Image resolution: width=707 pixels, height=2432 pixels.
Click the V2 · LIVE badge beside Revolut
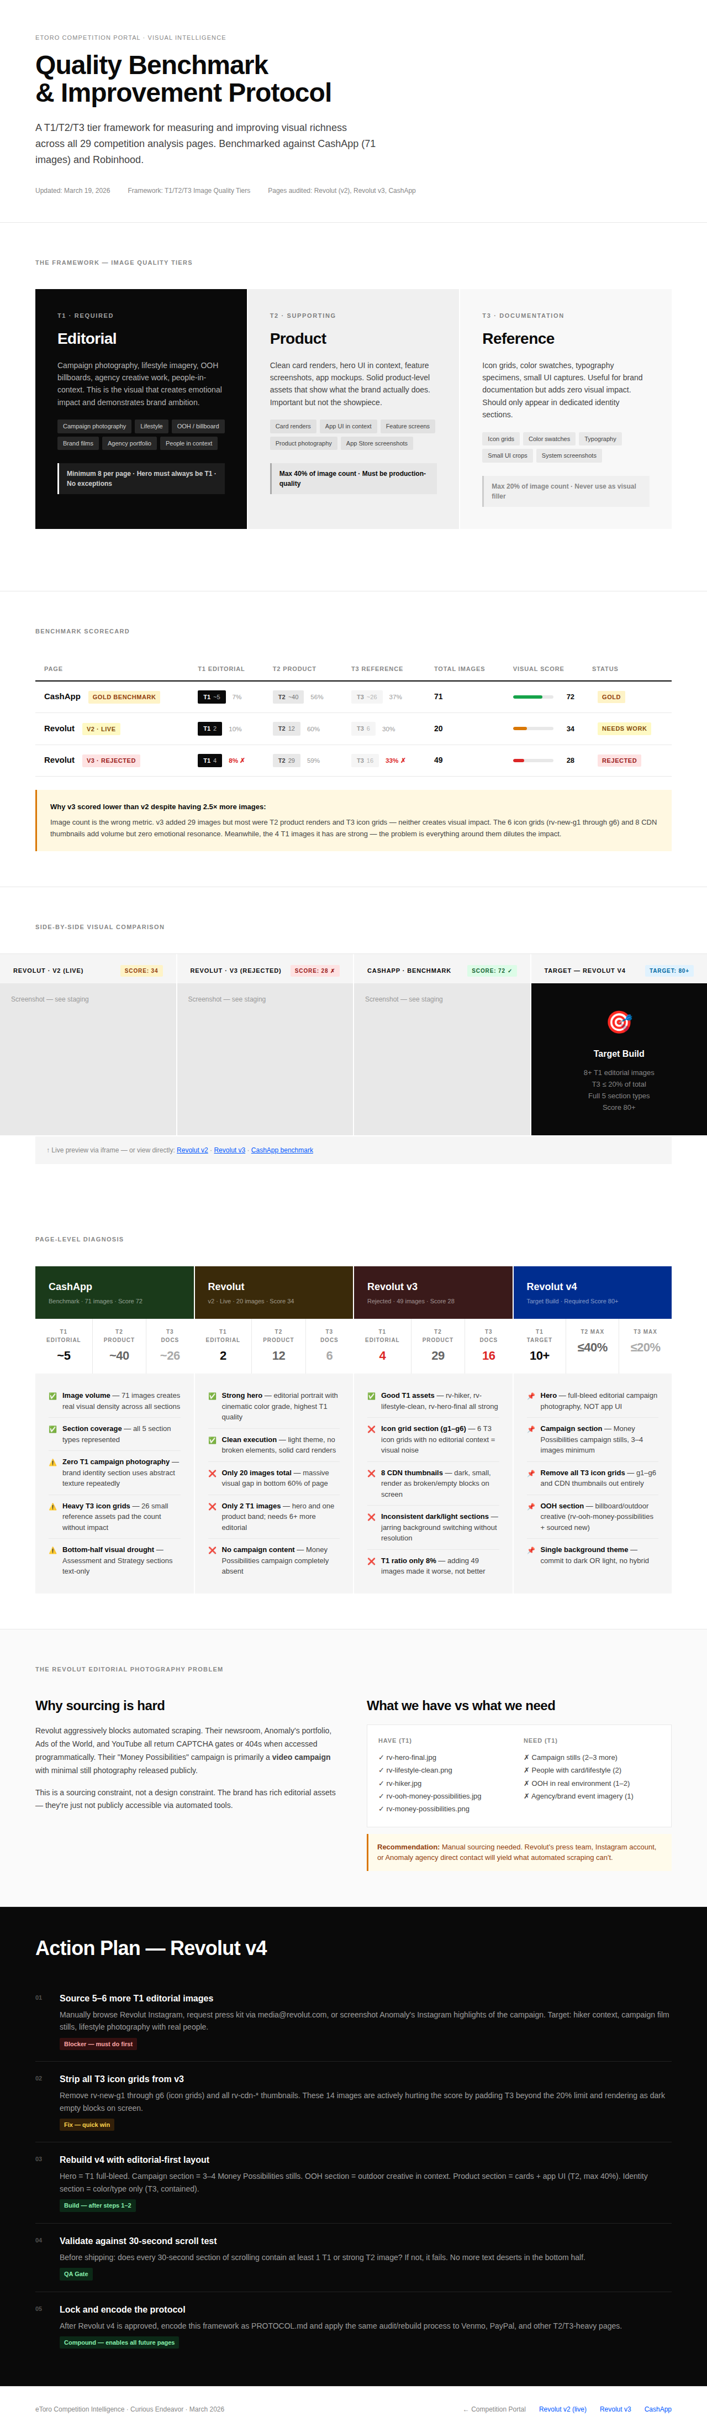pyautogui.click(x=101, y=729)
